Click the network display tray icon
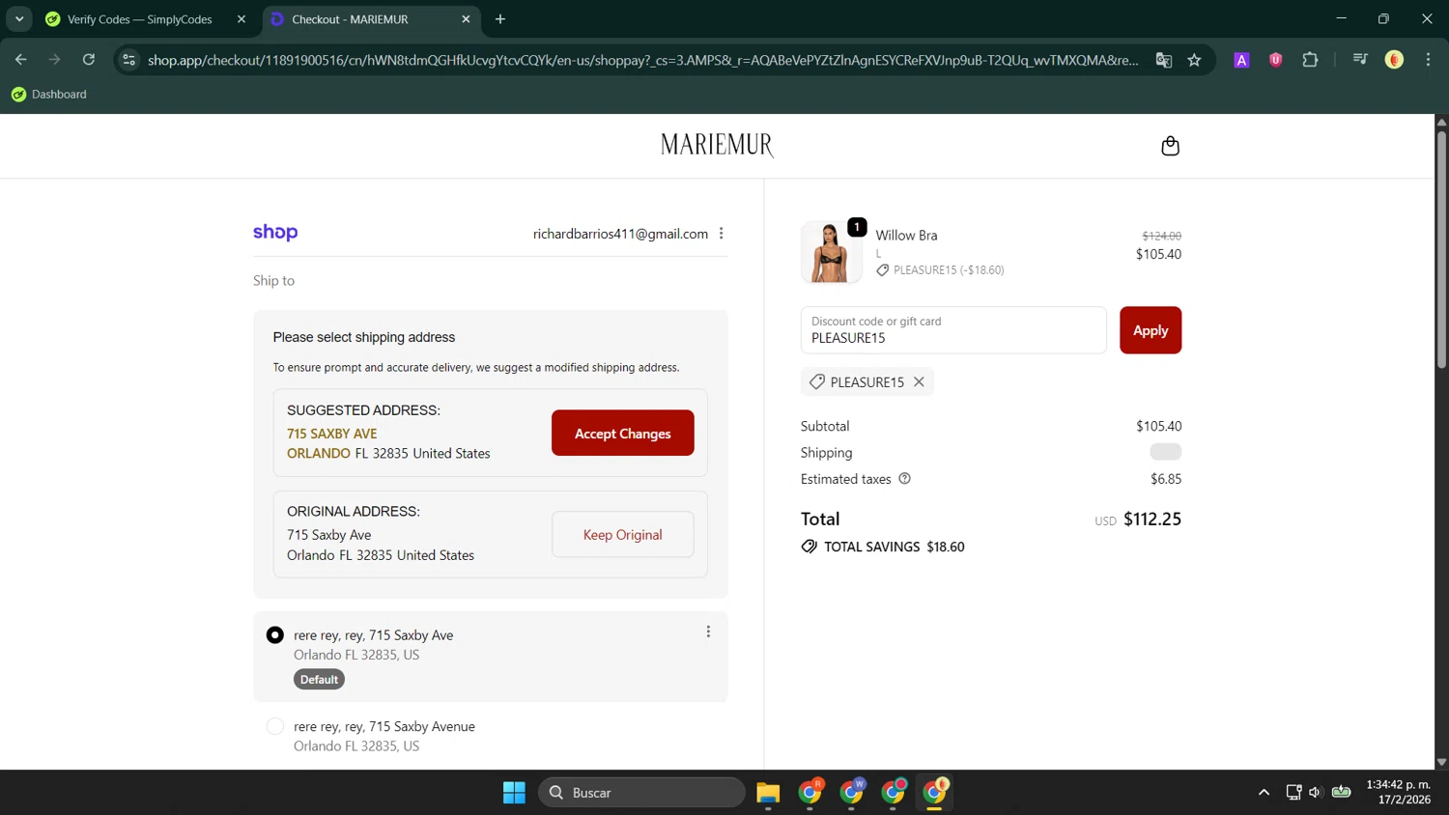The width and height of the screenshot is (1449, 815). pyautogui.click(x=1293, y=793)
